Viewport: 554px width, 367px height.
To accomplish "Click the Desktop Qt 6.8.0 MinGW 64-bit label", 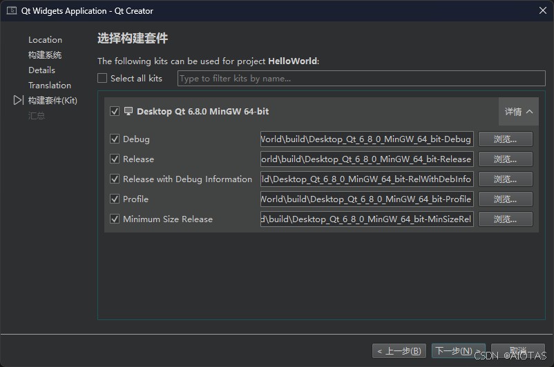I will click(203, 112).
